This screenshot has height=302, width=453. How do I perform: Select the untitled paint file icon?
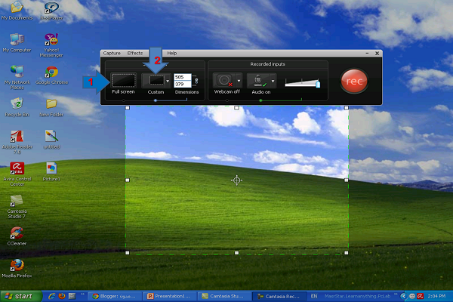coord(51,140)
